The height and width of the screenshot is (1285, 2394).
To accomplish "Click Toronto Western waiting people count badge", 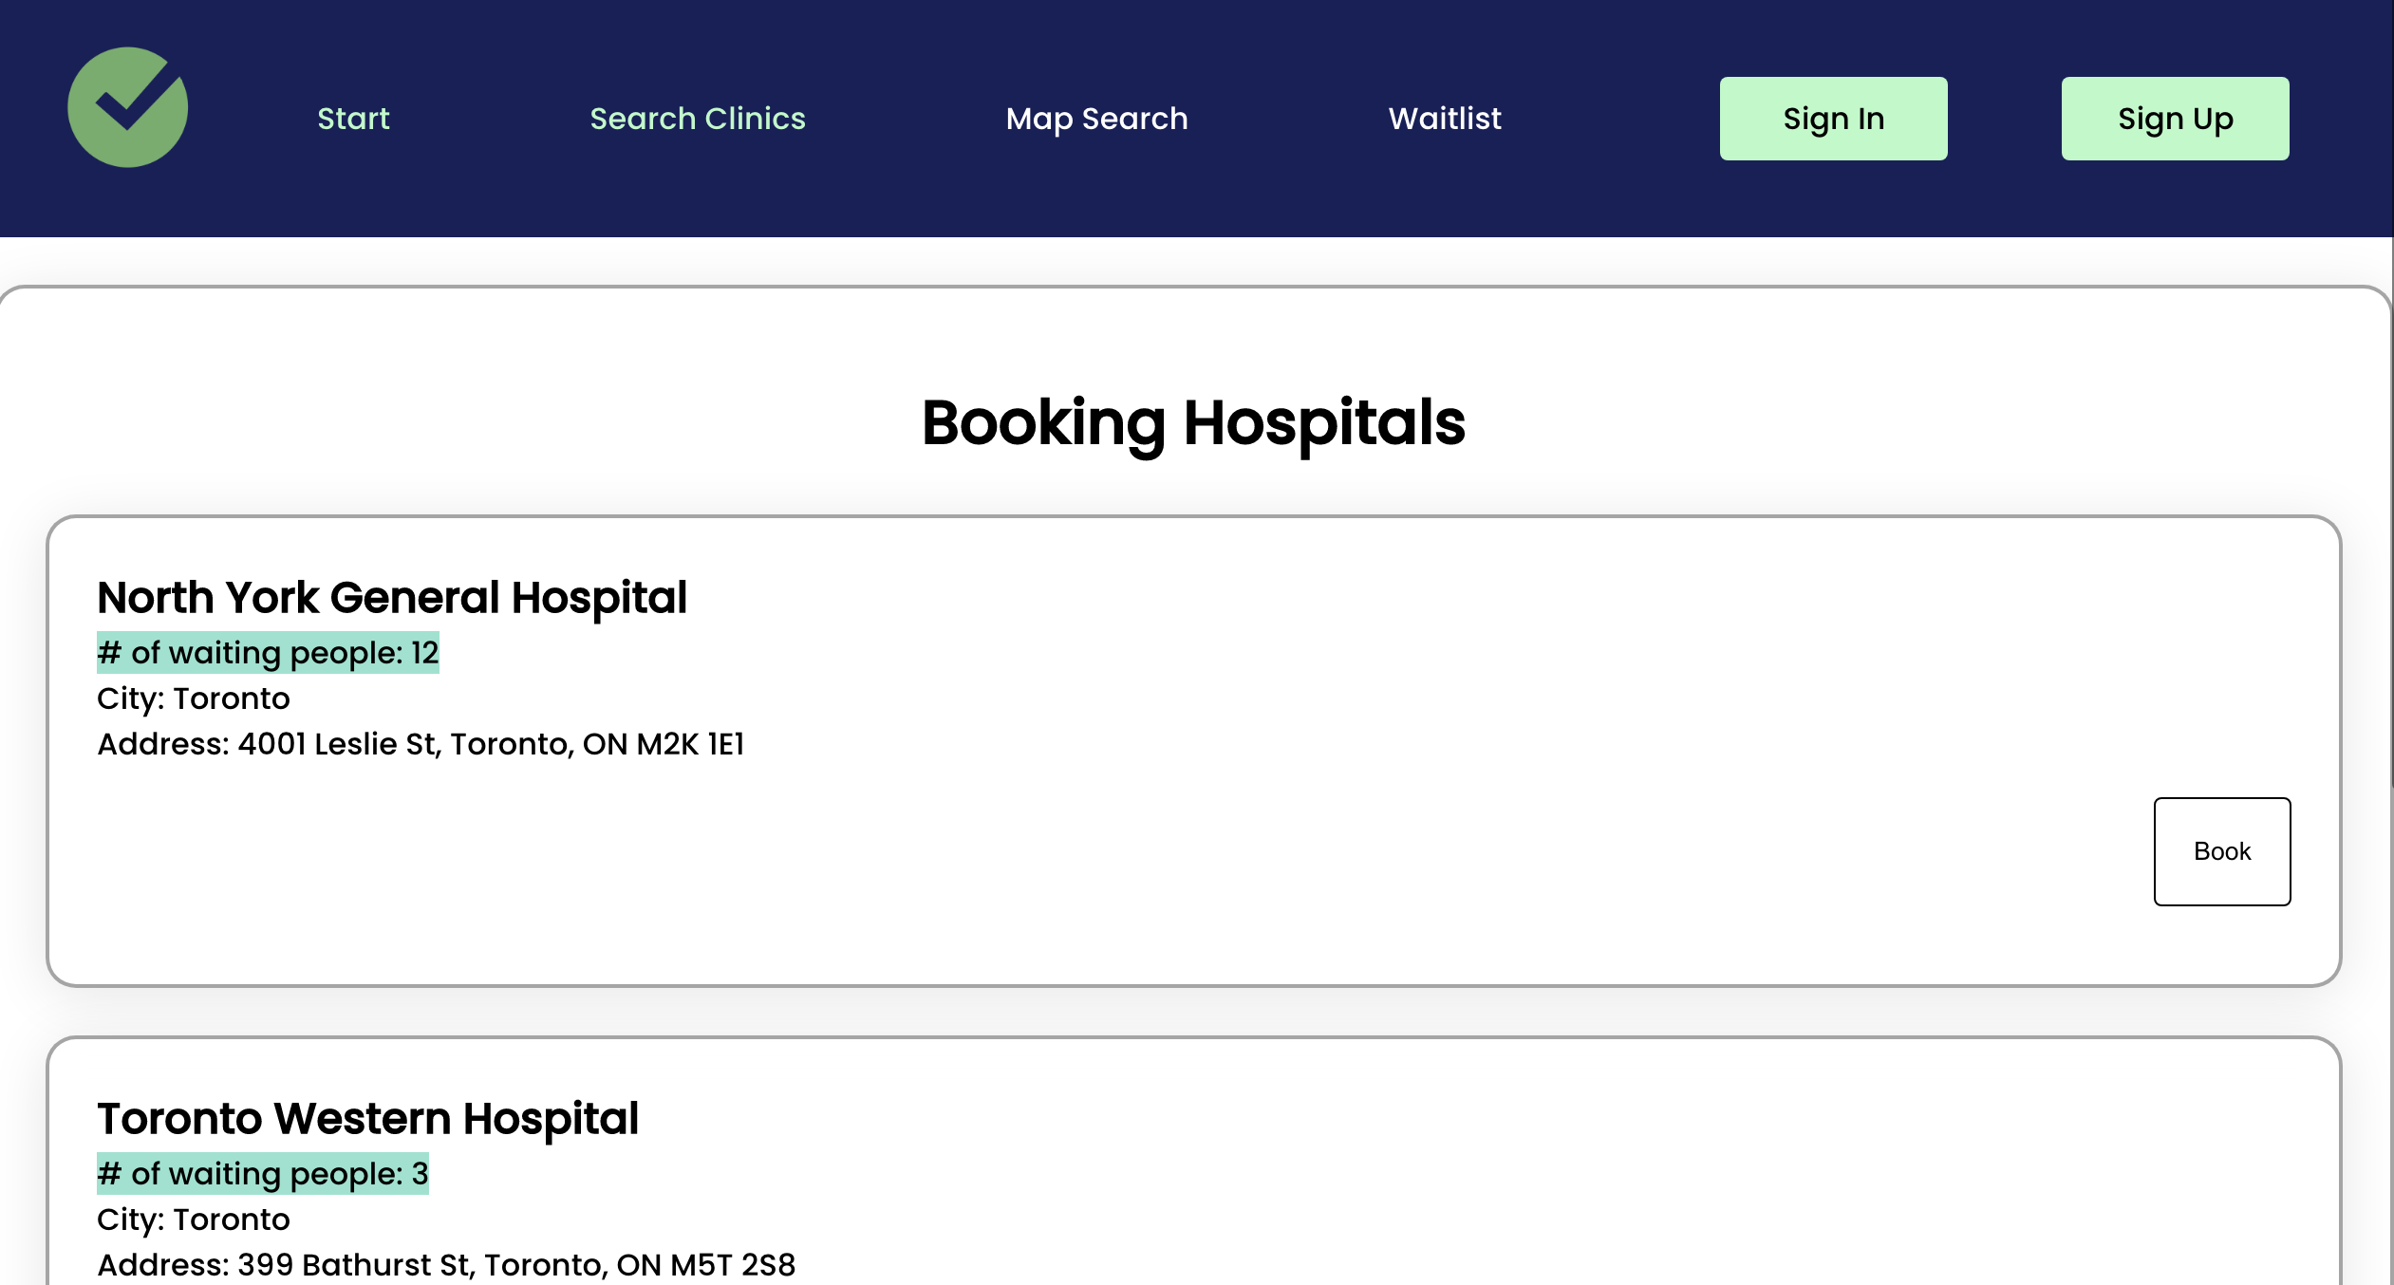I will (263, 1174).
